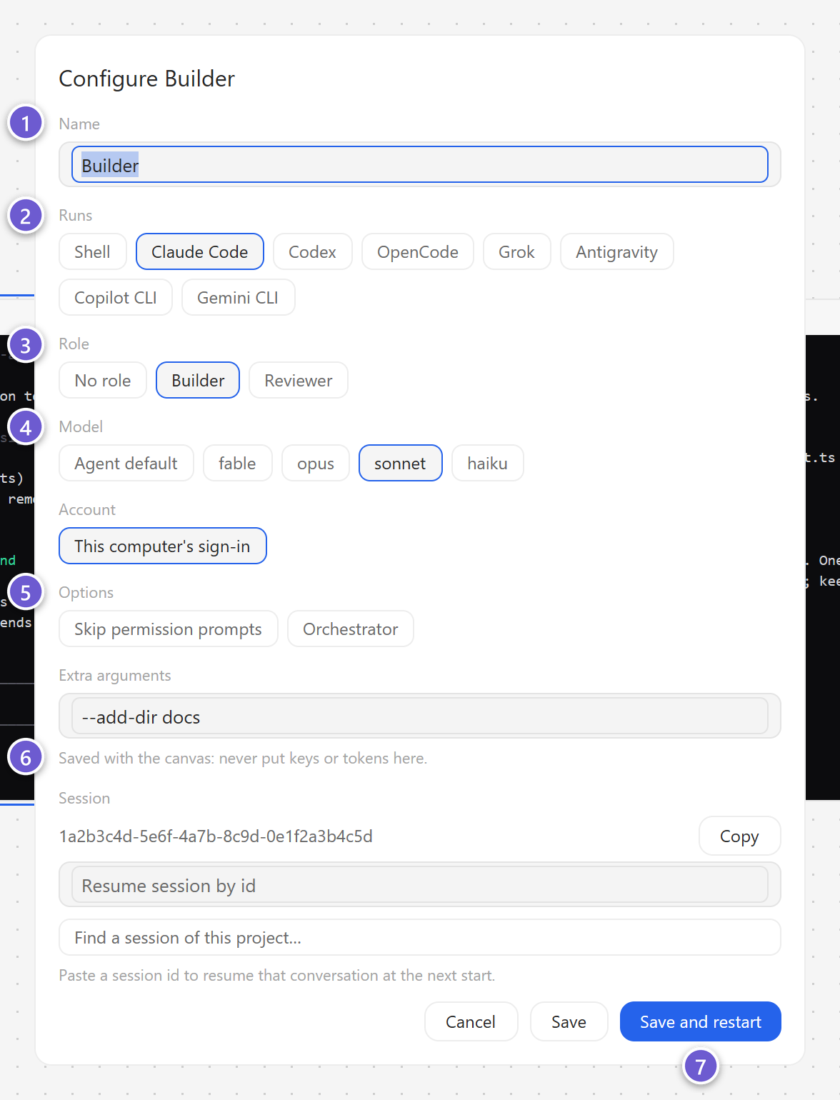Copy the session id

740,836
